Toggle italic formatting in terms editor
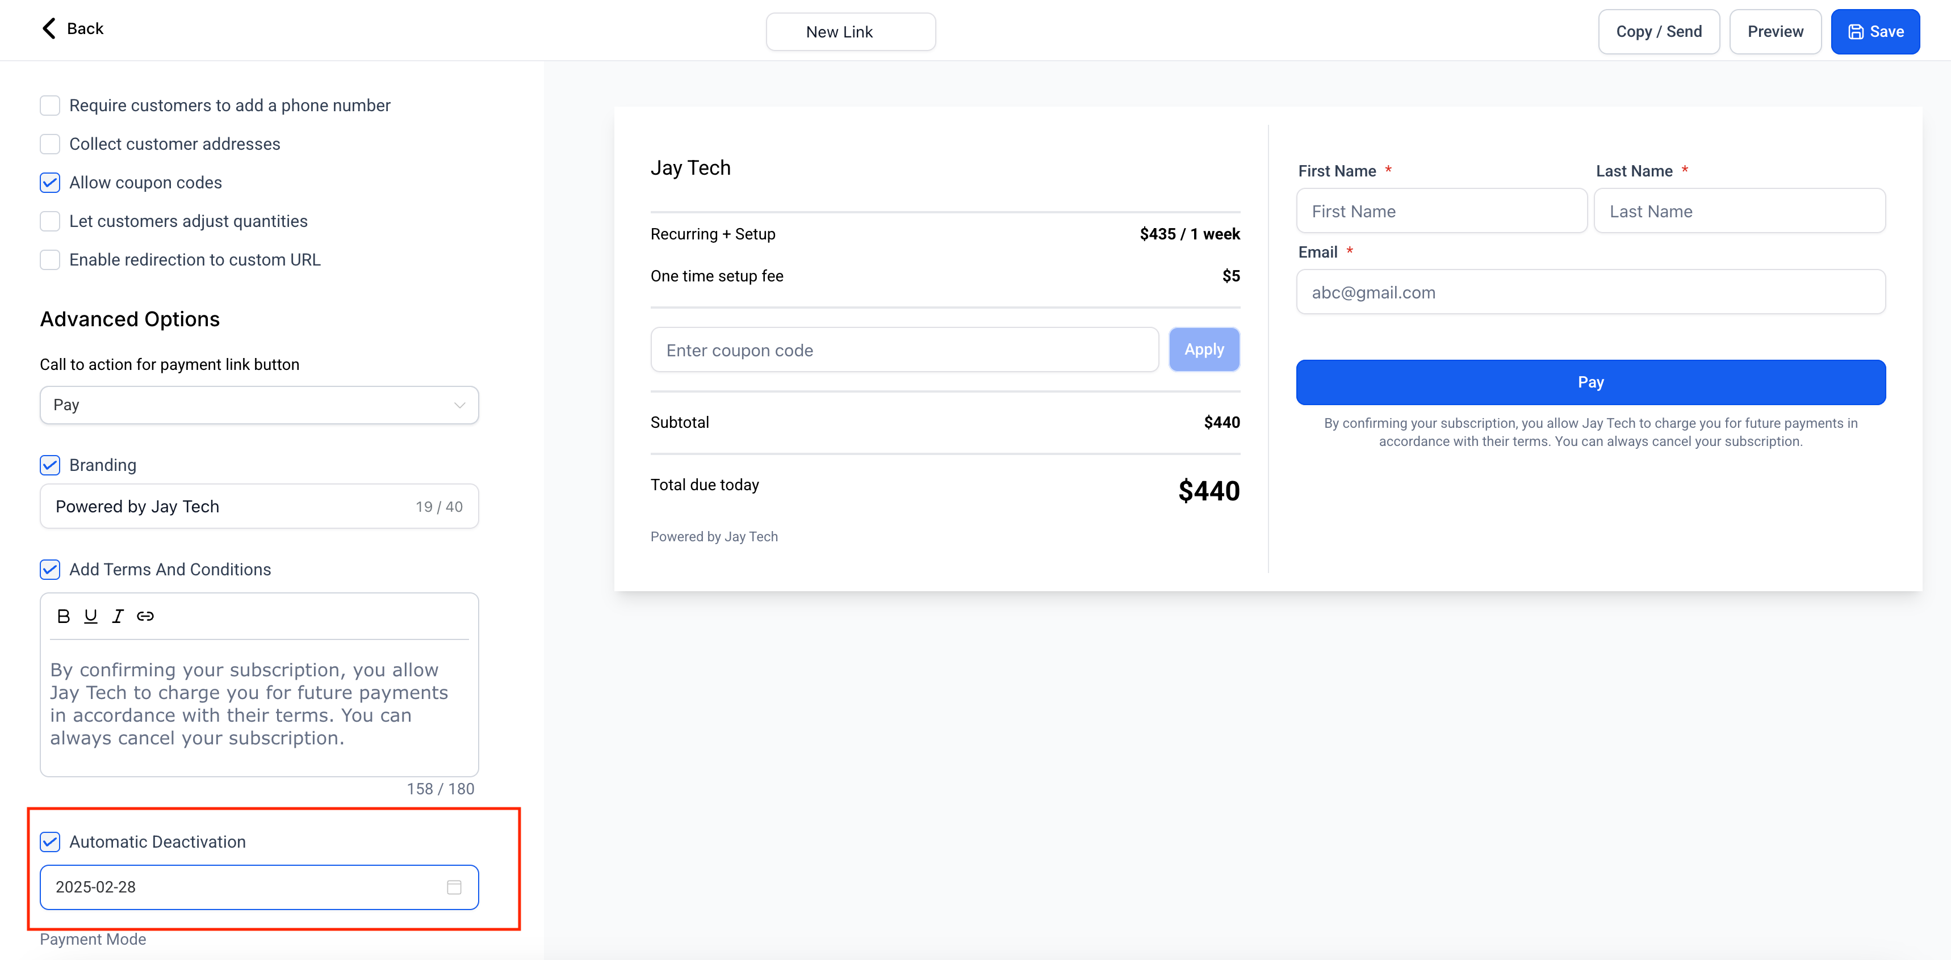Screen dimensions: 1951x960 118,617
